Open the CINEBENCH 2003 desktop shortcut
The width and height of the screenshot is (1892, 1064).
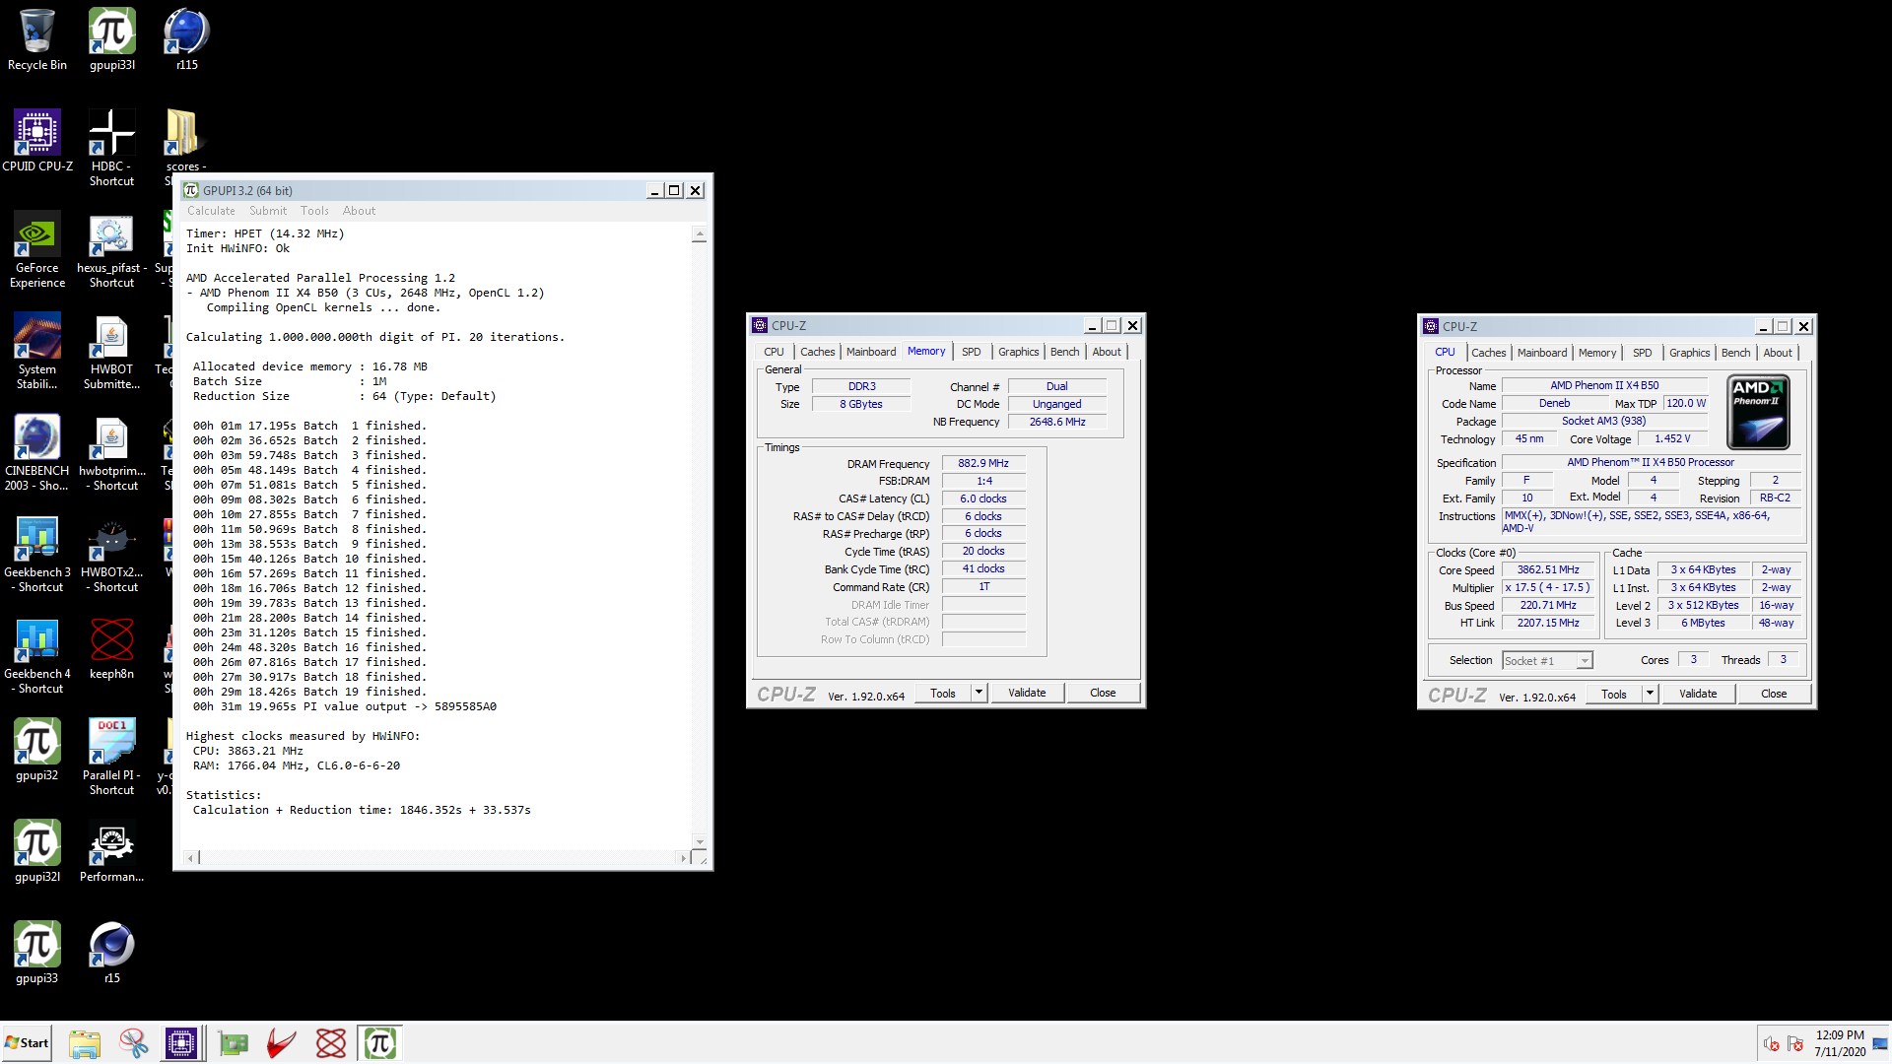(x=37, y=452)
